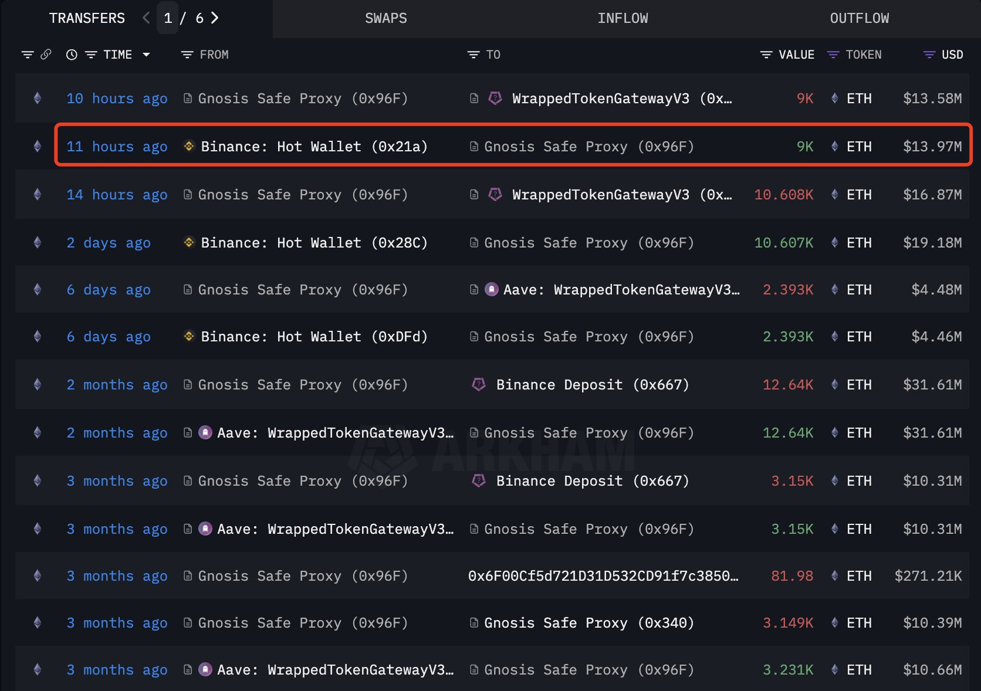Viewport: 981px width, 691px height.
Task: Open the OUTFLOW tab
Action: (x=859, y=18)
